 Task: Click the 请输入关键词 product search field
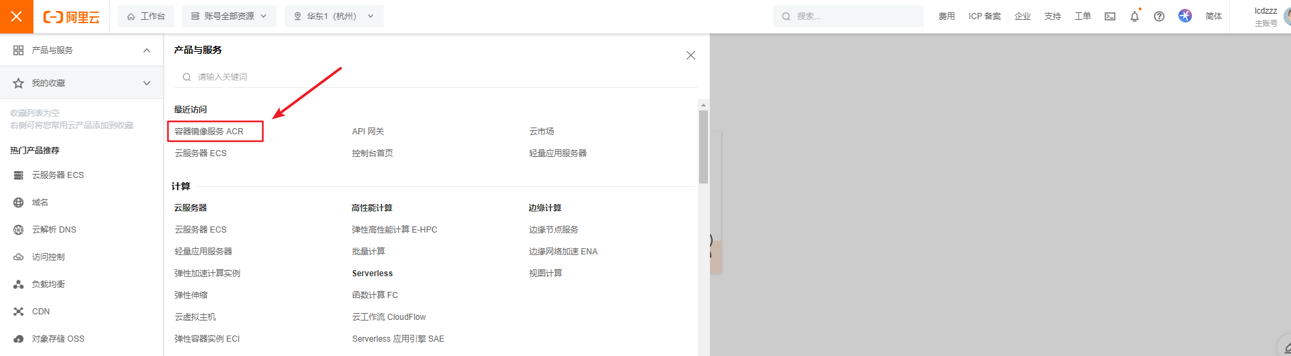436,77
